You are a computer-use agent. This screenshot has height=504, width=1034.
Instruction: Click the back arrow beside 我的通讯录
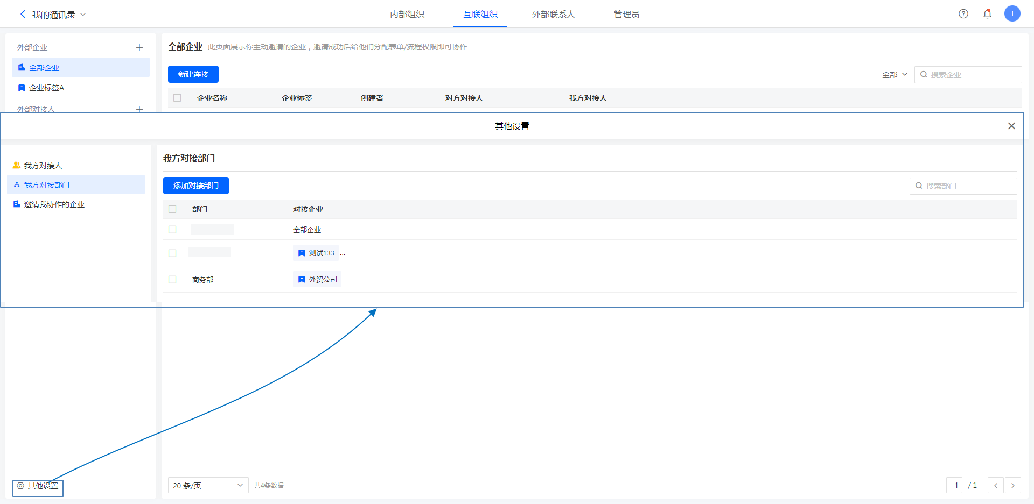click(23, 15)
